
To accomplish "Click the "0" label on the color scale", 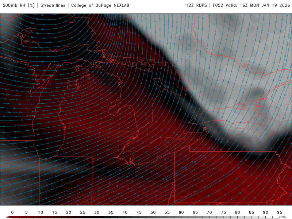I will point(12,212).
